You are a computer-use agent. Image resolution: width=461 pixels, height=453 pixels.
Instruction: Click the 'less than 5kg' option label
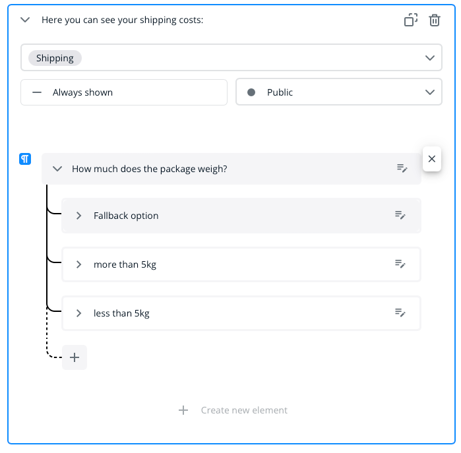tap(121, 313)
